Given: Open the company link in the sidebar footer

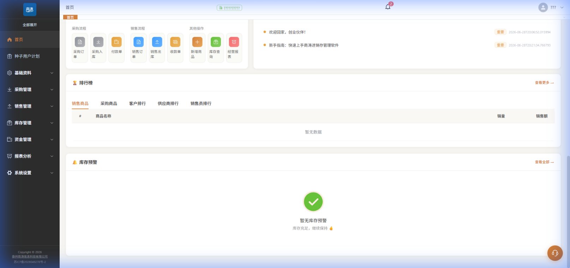Looking at the screenshot, I should [x=30, y=257].
